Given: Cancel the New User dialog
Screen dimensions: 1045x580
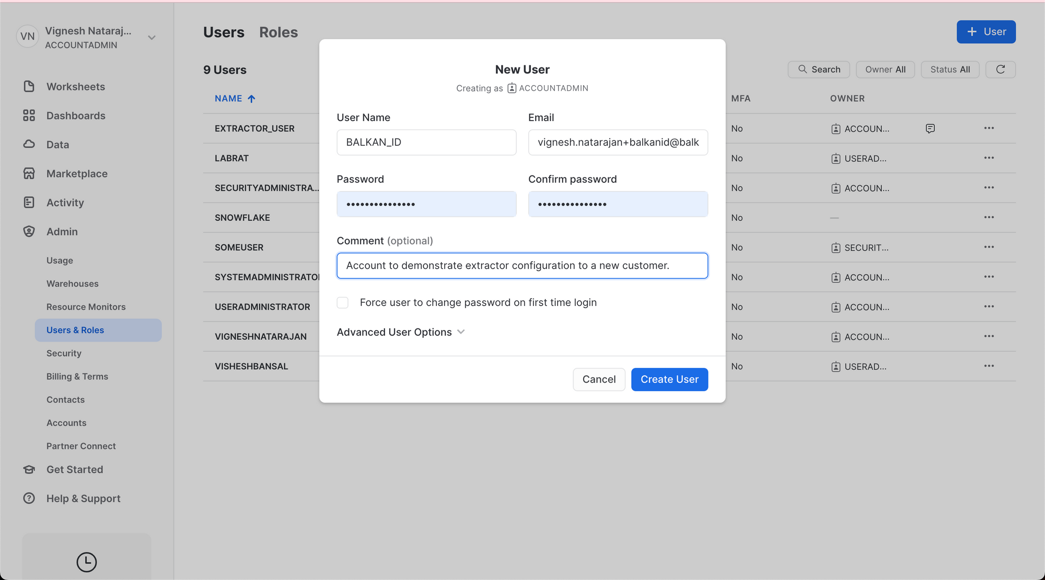Looking at the screenshot, I should (x=599, y=380).
